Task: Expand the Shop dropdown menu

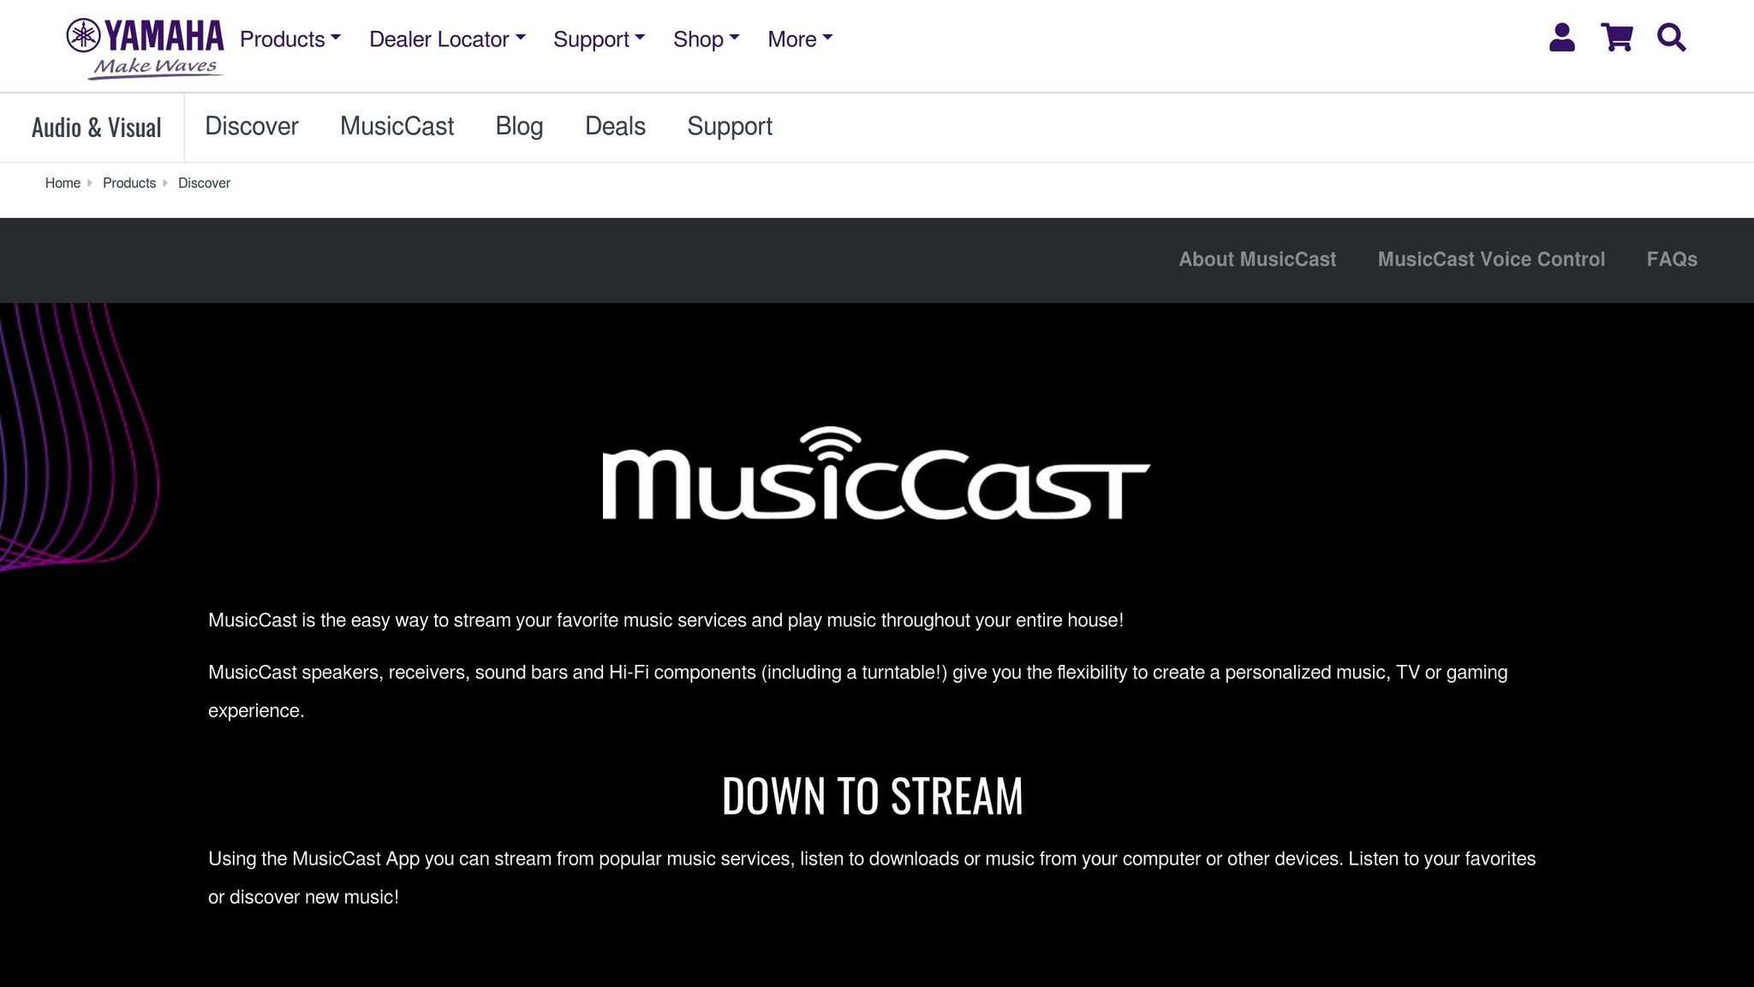Action: 706,39
